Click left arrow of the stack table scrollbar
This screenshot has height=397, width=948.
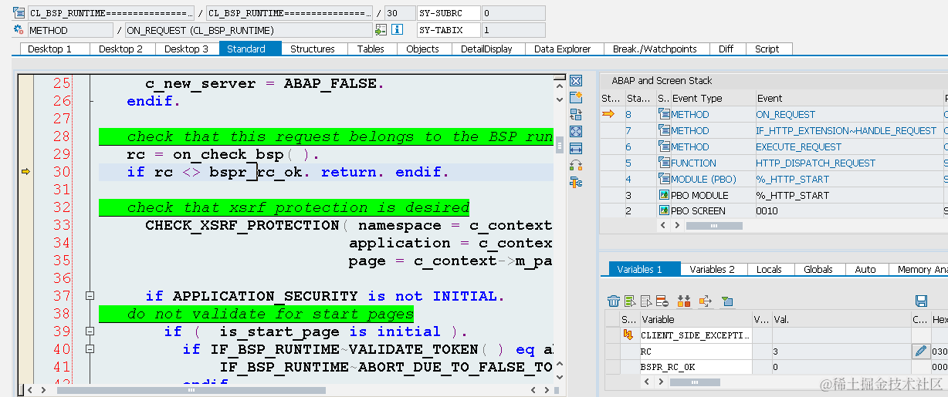coord(665,225)
